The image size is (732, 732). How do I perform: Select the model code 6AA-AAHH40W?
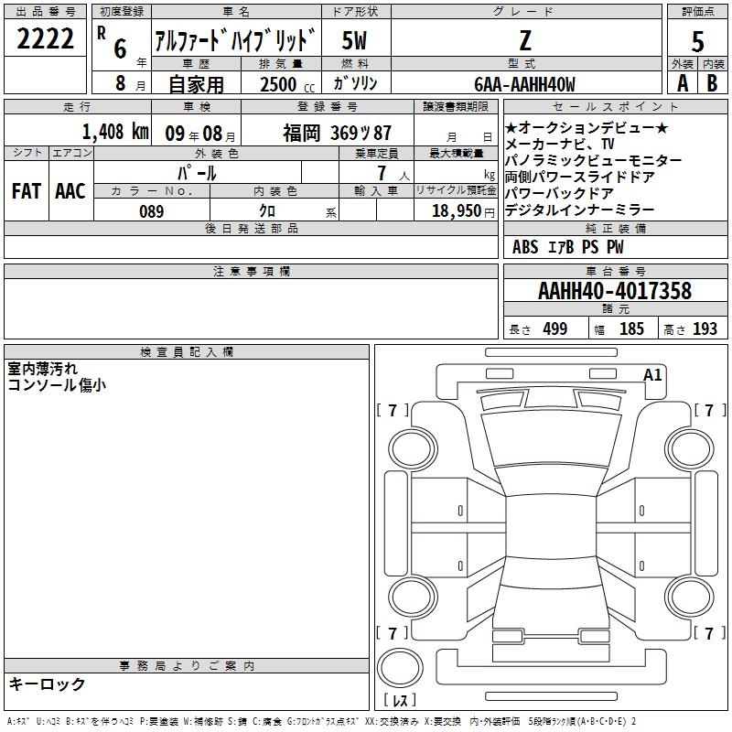tap(526, 83)
